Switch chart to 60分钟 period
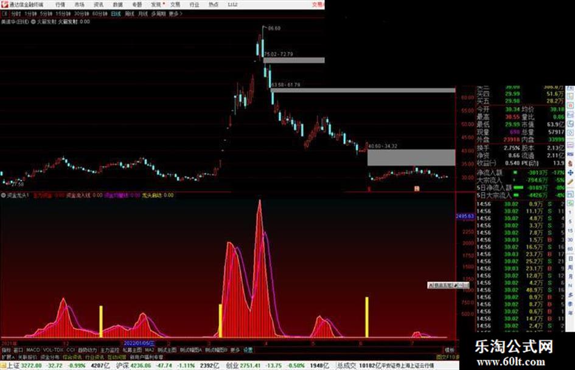575x370 pixels. point(100,14)
